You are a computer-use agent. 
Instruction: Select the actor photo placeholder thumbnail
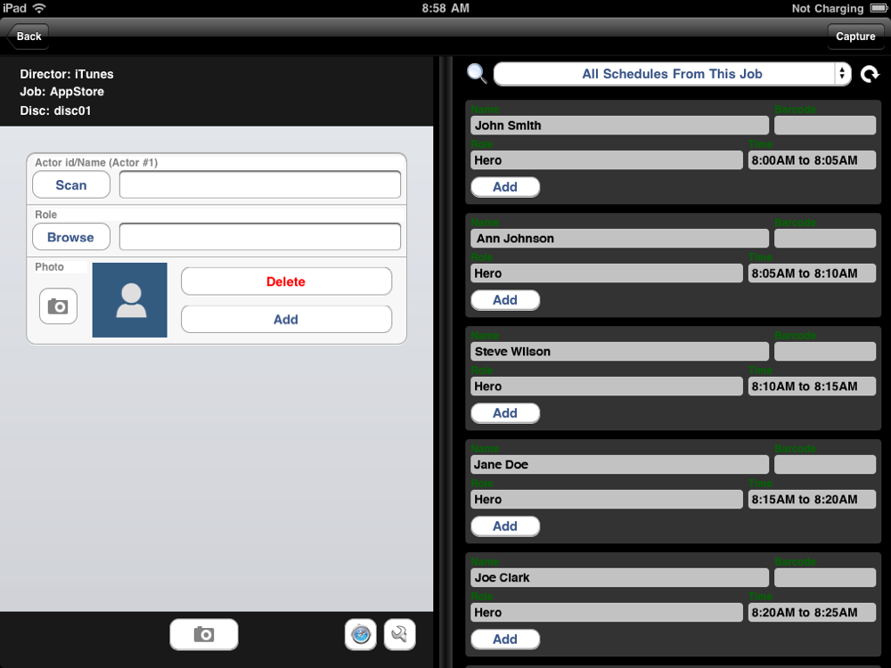(x=129, y=300)
